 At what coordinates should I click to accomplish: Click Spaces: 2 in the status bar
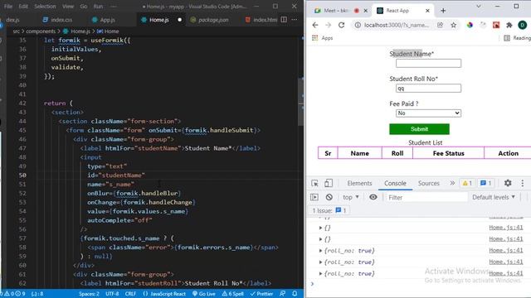tap(89, 294)
